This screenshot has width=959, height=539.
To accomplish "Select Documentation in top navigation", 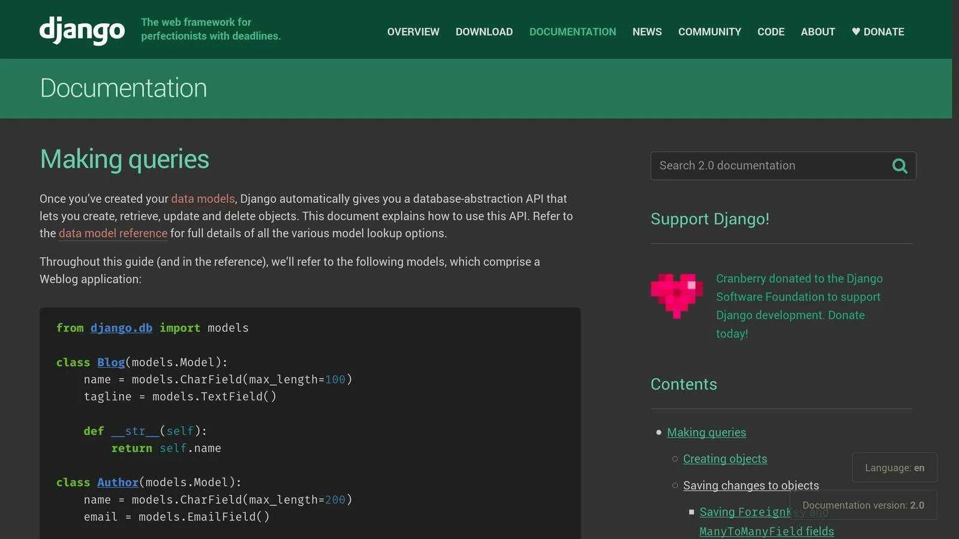I will (x=572, y=32).
